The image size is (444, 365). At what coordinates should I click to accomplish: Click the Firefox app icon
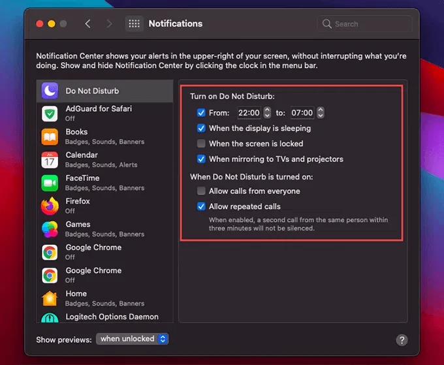click(50, 206)
